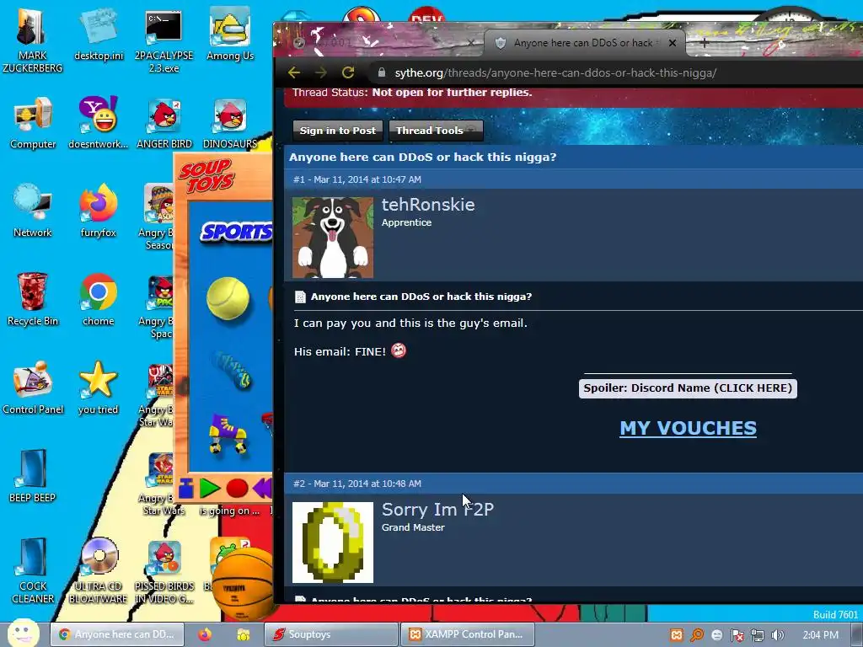Open pinned folder icon on taskbar
863x647 pixels.
click(243, 634)
